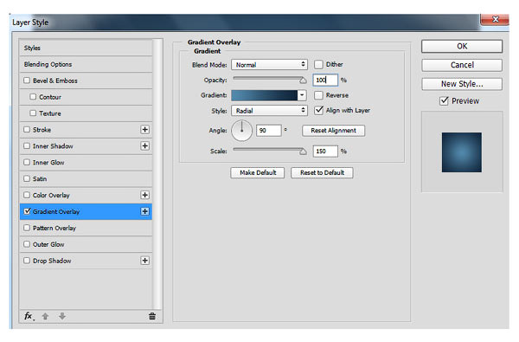Click the Opacity slider handle

303,81
